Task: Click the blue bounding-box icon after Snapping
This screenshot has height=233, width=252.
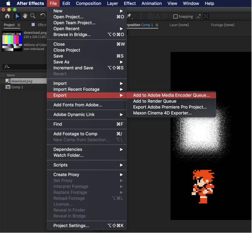Action: (206, 16)
